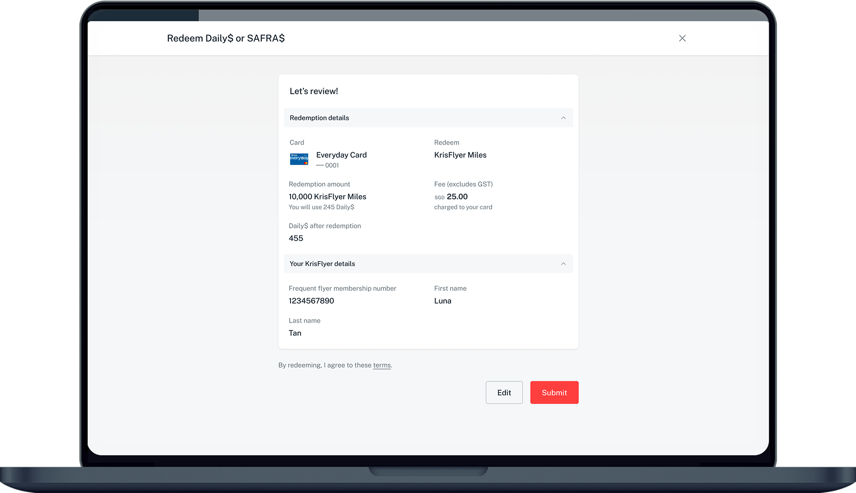
Task: Click the 10,000 KrisFlyer Miles amount
Action: click(x=327, y=197)
